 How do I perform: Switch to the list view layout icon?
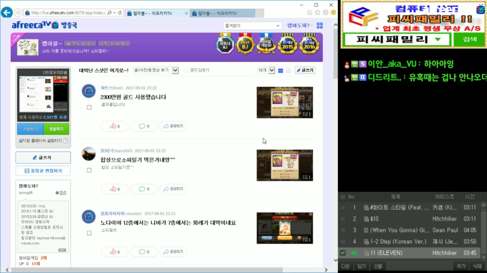pos(288,71)
